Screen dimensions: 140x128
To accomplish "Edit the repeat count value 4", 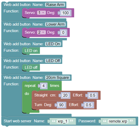I will pos(44,86).
